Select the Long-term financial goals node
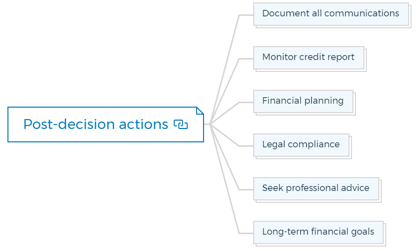Image resolution: width=418 pixels, height=251 pixels. pos(318,233)
